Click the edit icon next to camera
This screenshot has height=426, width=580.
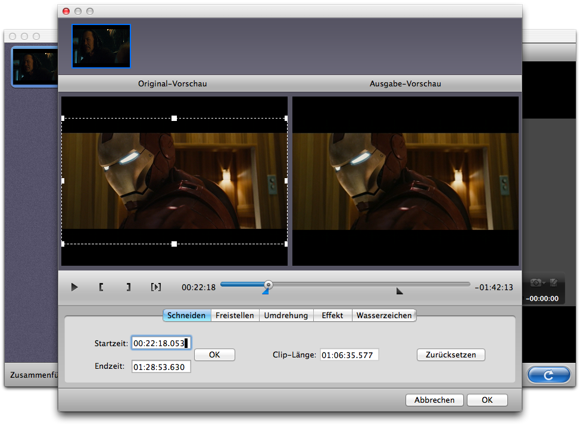(554, 282)
